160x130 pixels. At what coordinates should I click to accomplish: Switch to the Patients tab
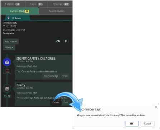[x=13, y=4]
